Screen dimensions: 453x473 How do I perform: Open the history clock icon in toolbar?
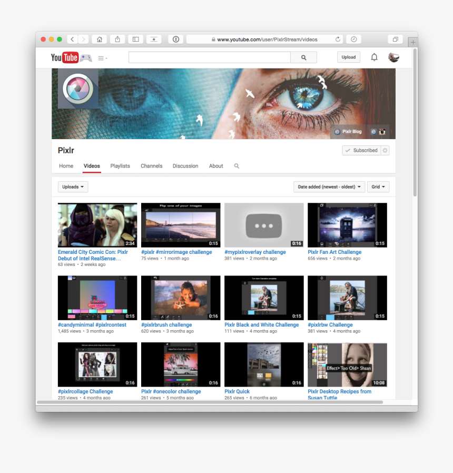pos(354,39)
